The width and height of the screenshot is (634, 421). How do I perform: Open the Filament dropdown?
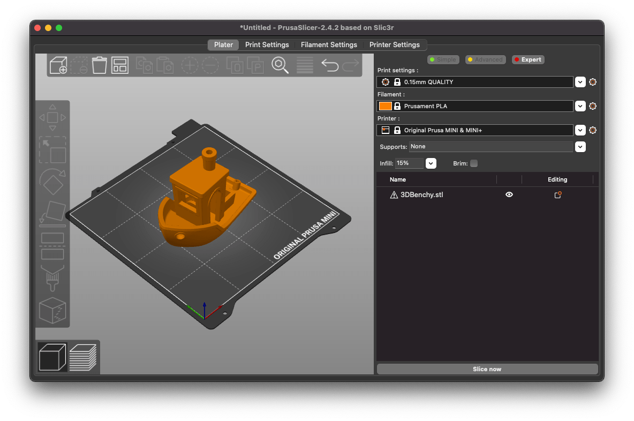(x=580, y=106)
